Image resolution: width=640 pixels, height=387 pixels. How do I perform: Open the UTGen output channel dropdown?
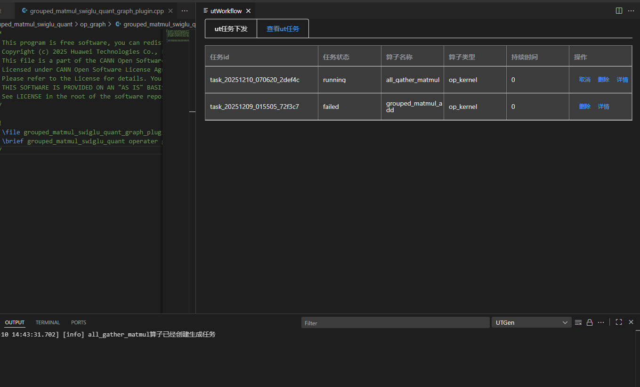(x=531, y=322)
